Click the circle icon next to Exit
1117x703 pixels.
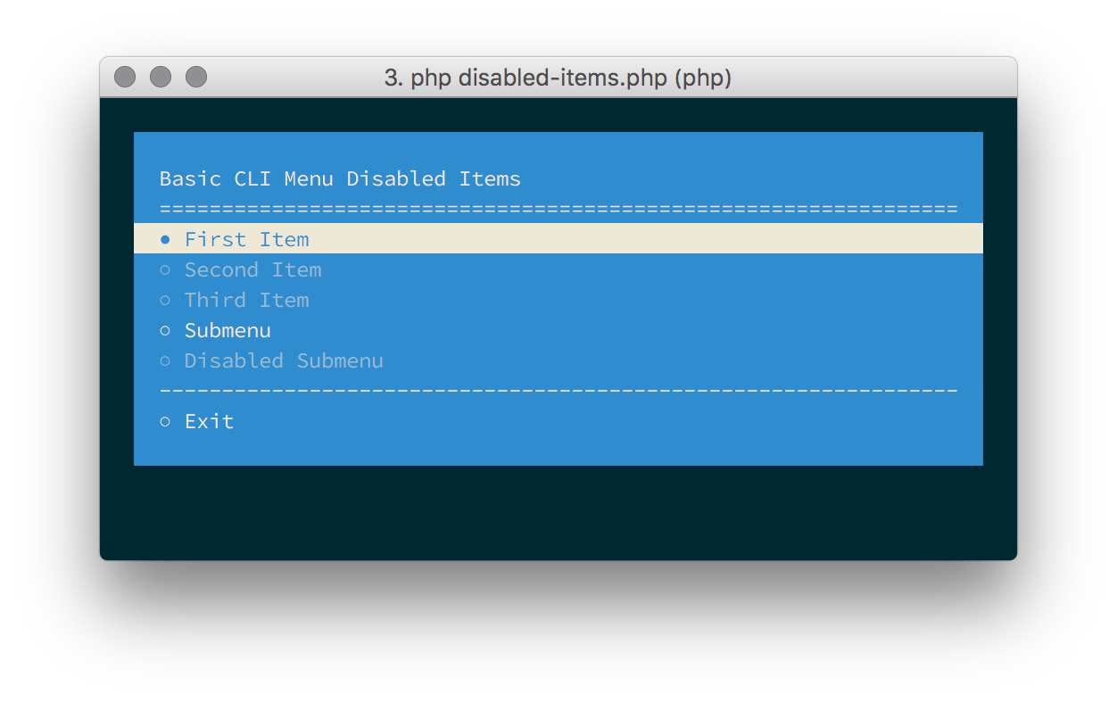point(165,421)
